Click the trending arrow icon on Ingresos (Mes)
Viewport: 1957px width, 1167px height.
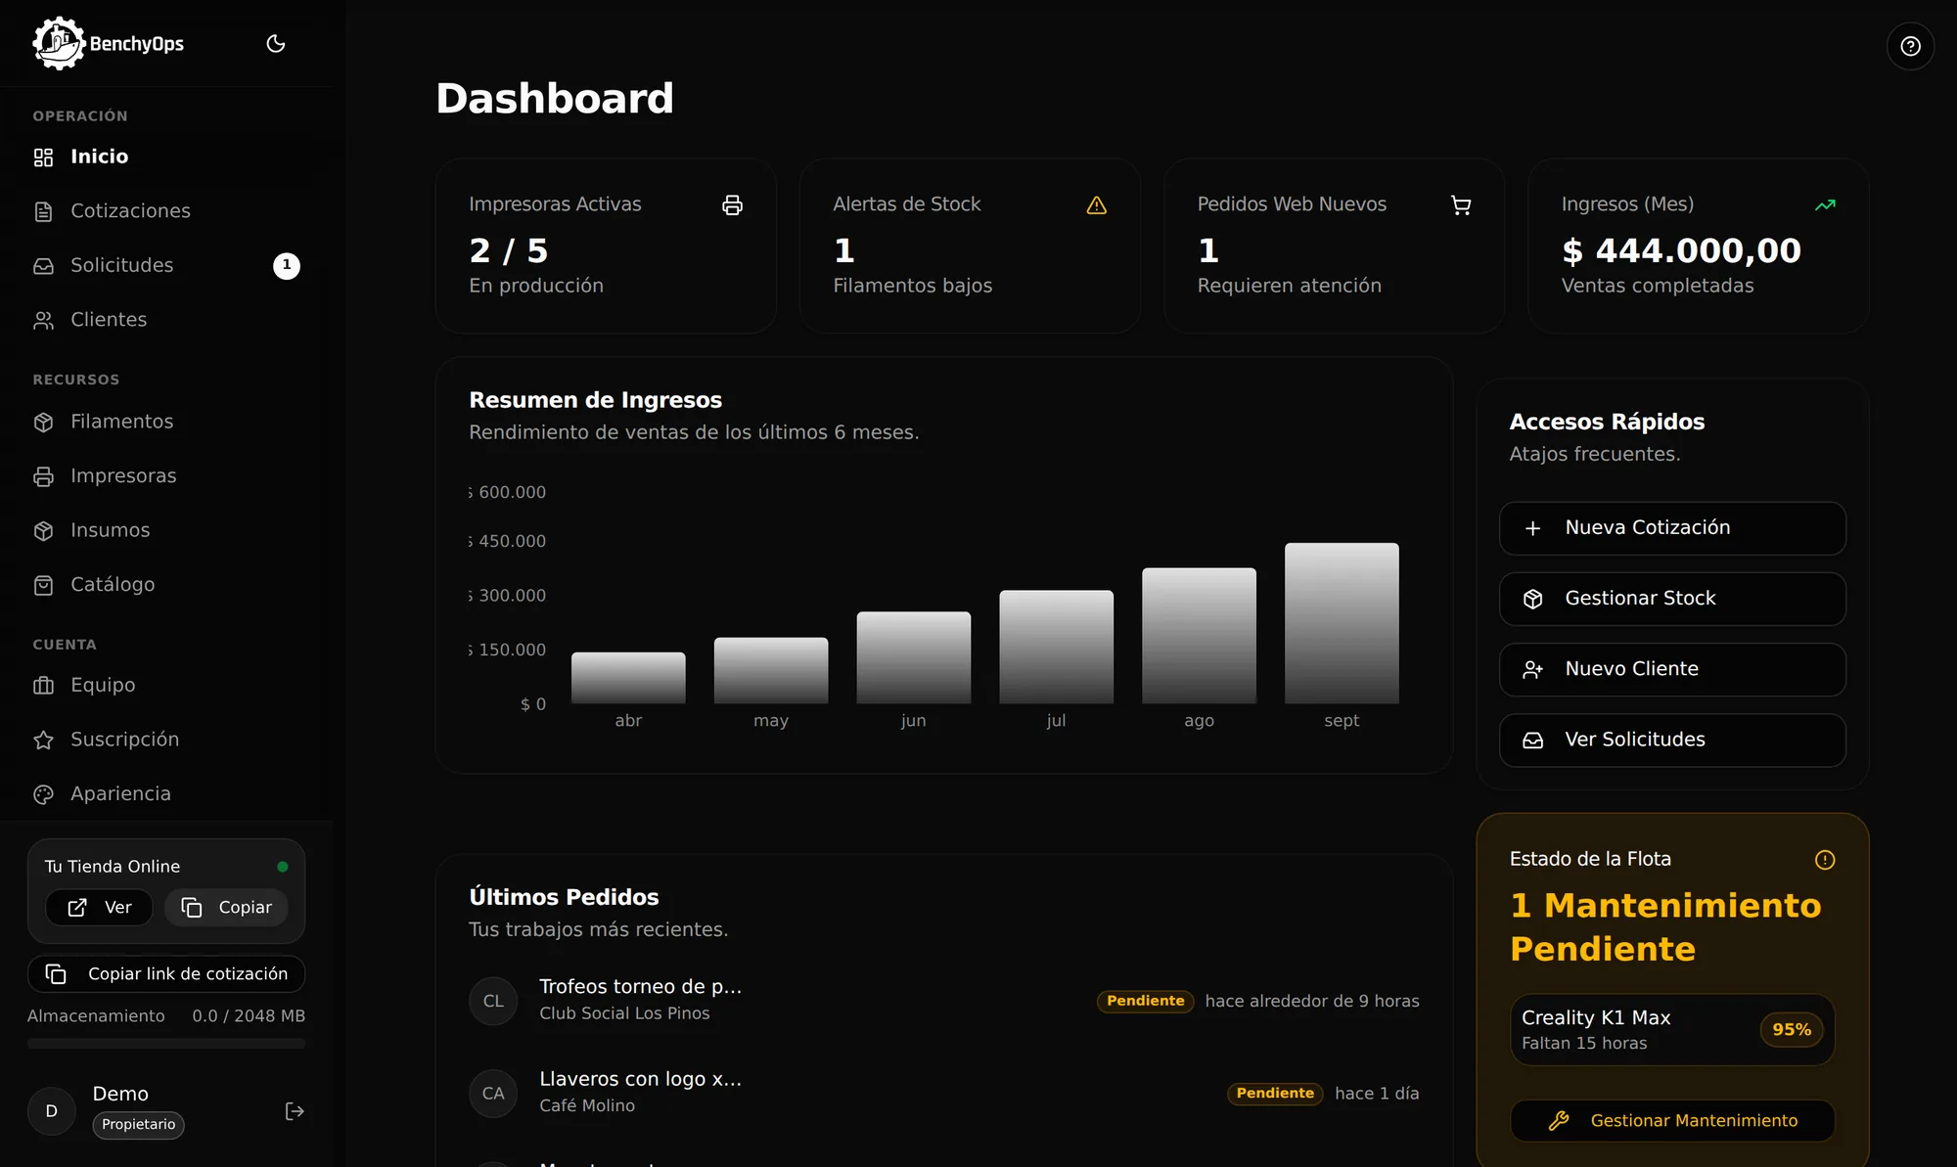(1825, 204)
